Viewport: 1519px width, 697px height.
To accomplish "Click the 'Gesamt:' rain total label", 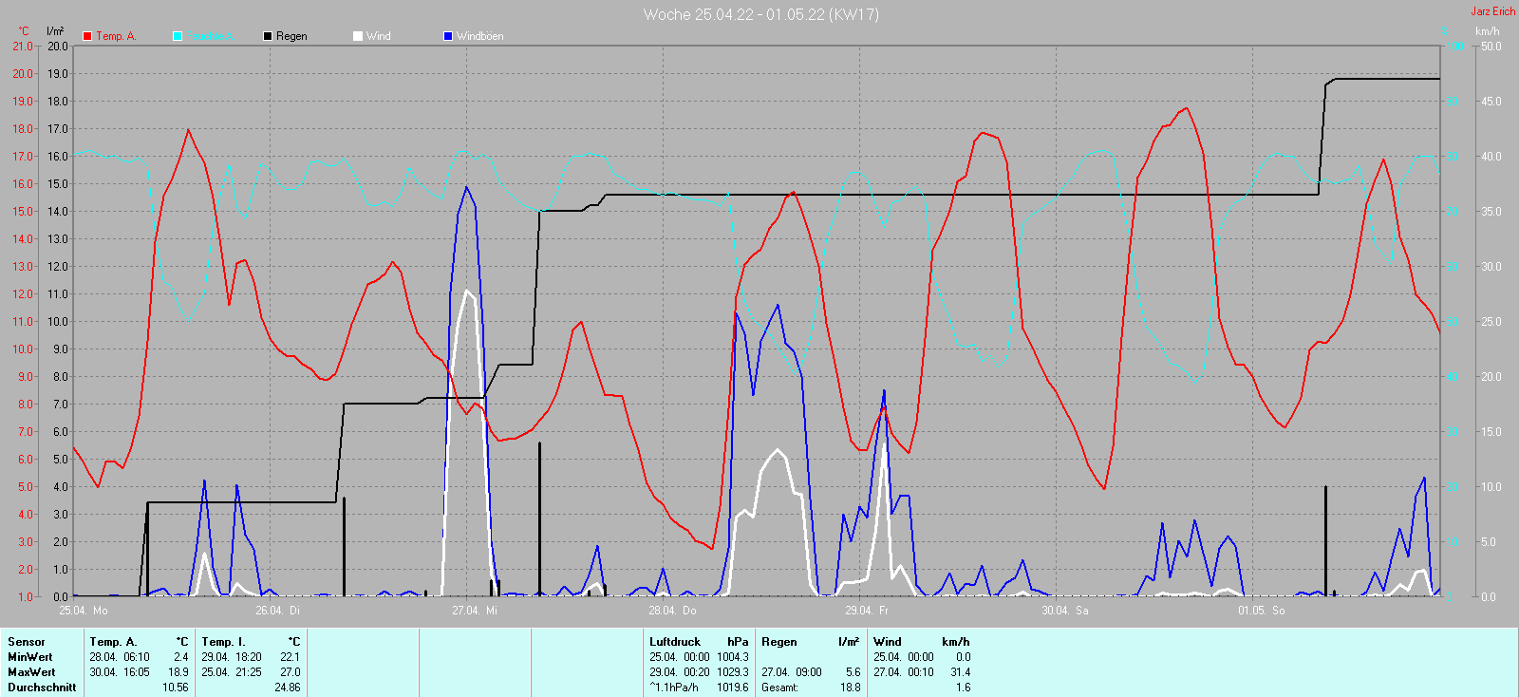I will (x=779, y=688).
